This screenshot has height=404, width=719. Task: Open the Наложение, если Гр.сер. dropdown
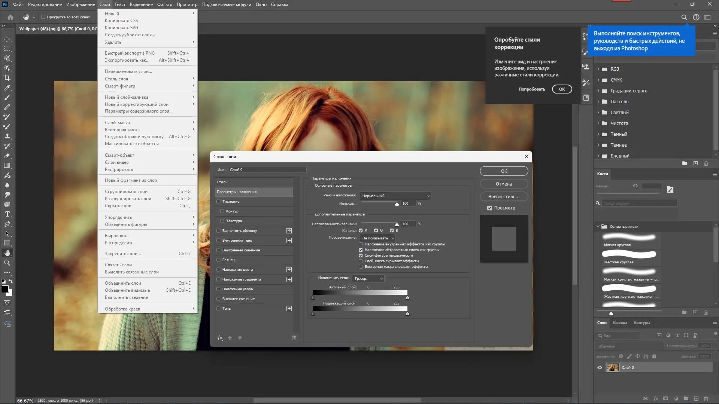(x=368, y=278)
